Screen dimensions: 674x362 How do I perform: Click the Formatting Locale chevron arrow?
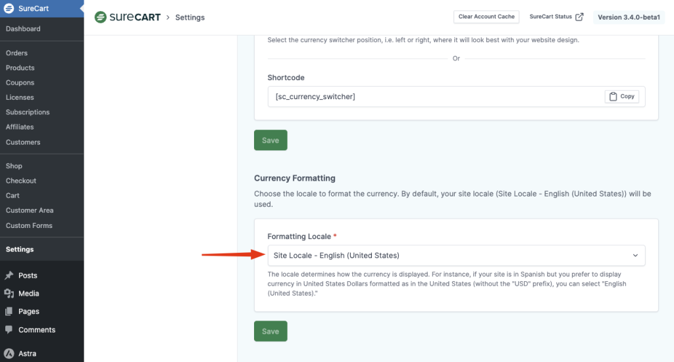coord(635,256)
